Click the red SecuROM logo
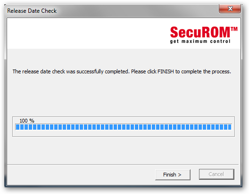The height and width of the screenshot is (194, 249). (200, 32)
